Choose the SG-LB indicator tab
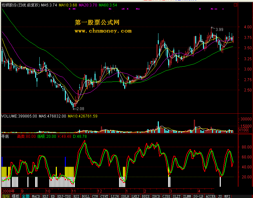253x198 pixels. 198,196
